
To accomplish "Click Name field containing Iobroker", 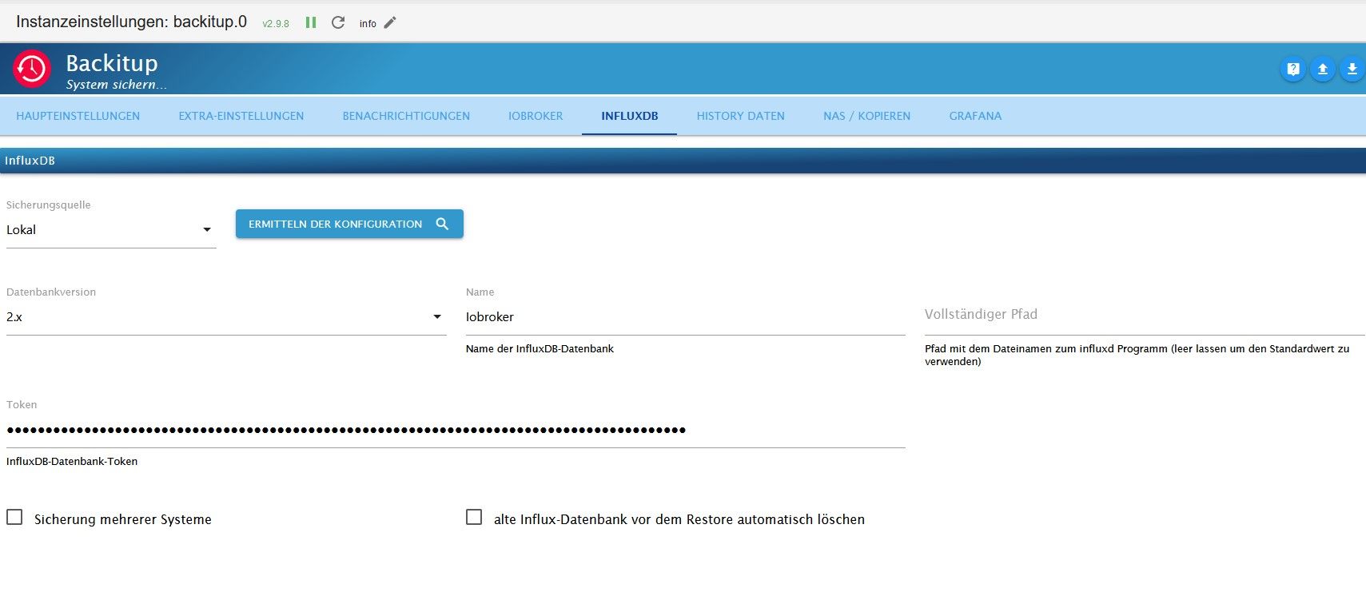I will pyautogui.click(x=686, y=317).
